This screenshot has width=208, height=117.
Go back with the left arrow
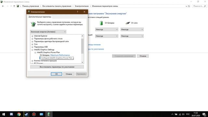click(x=3, y=6)
